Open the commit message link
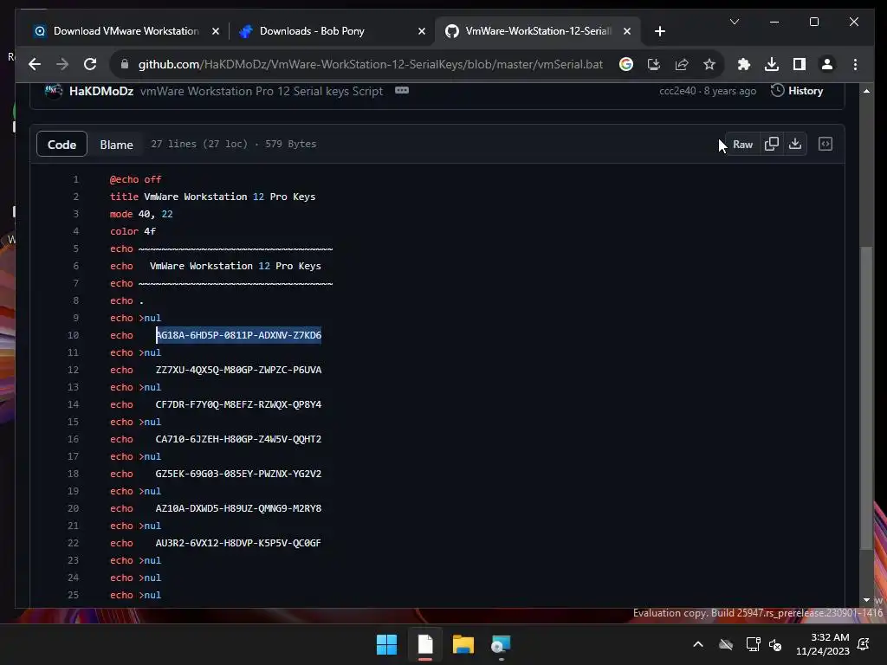This screenshot has width=887, height=665. [262, 91]
